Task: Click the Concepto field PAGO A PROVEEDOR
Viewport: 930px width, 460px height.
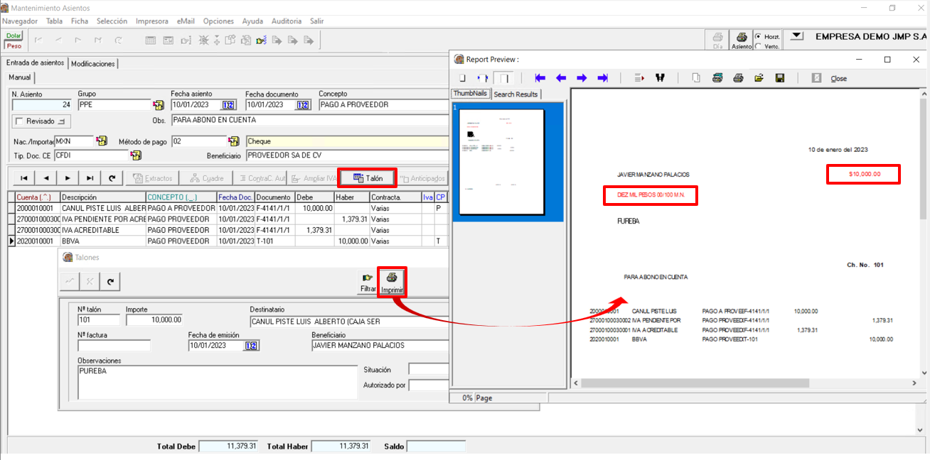Action: tap(384, 105)
